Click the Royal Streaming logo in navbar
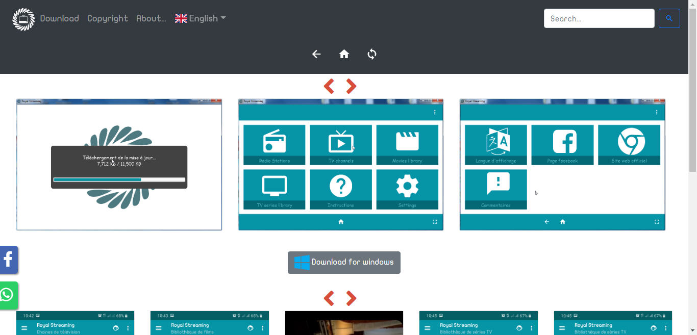 pos(23,19)
